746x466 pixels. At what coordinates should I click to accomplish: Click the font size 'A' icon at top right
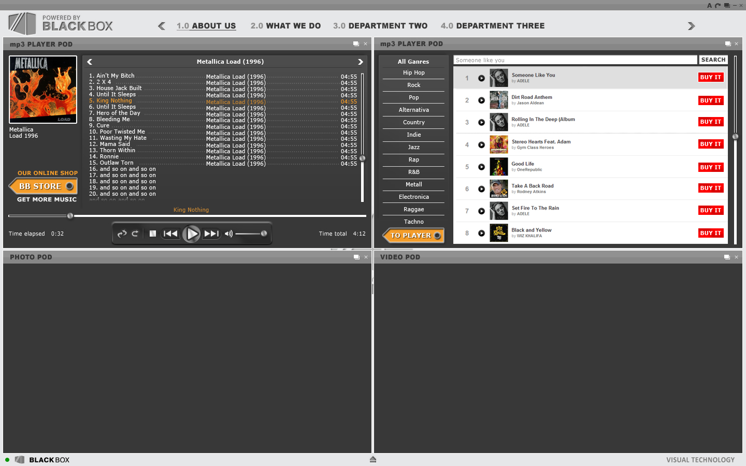coord(709,6)
